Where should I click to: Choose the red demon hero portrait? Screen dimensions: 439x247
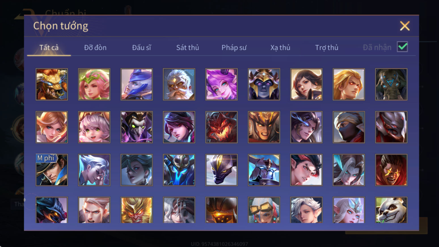coord(221,127)
